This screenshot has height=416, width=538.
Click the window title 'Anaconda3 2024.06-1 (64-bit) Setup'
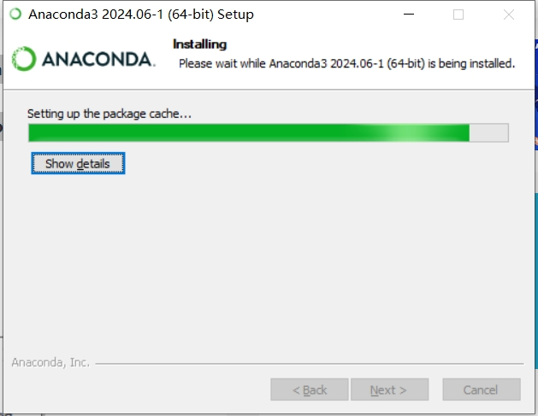click(x=141, y=15)
